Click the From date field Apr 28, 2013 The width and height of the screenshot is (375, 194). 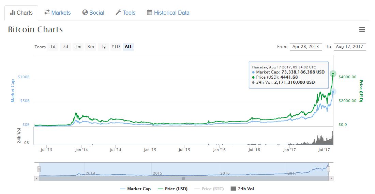point(306,47)
